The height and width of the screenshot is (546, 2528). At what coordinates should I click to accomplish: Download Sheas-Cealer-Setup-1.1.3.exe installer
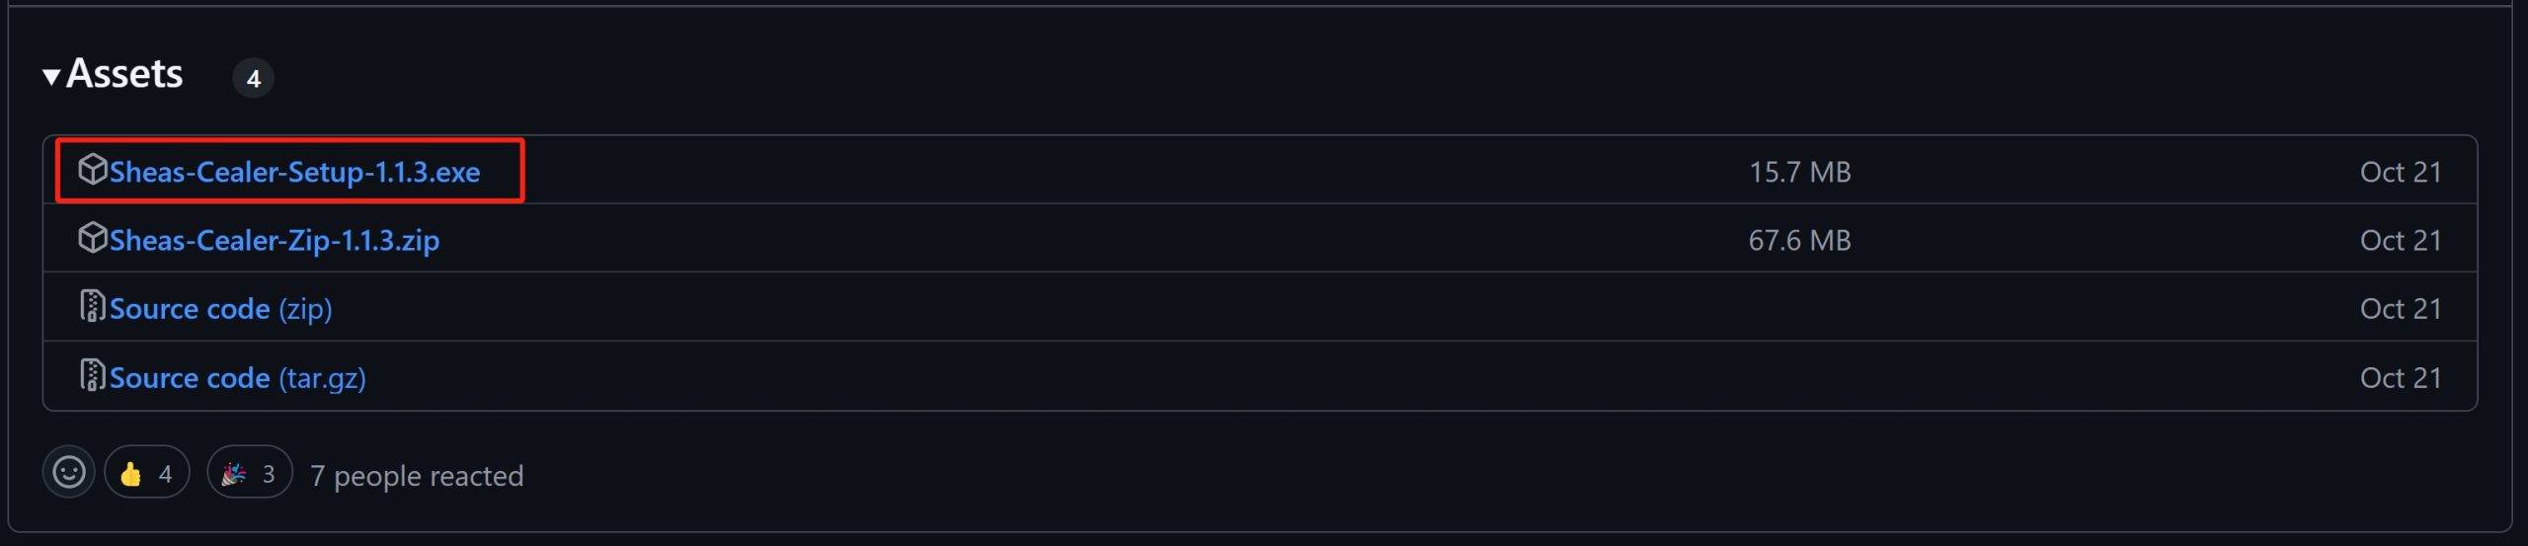point(294,172)
